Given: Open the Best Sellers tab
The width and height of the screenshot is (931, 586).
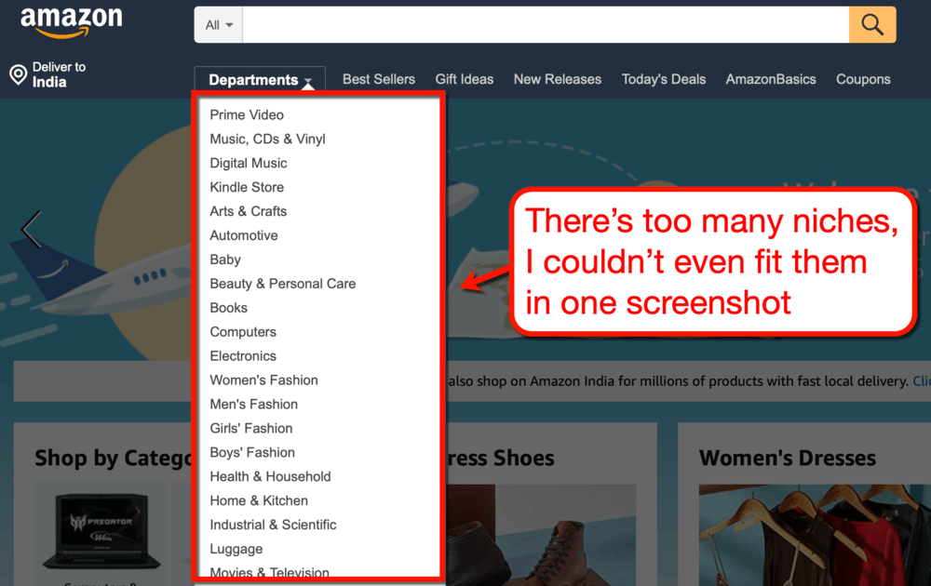Looking at the screenshot, I should click(378, 79).
